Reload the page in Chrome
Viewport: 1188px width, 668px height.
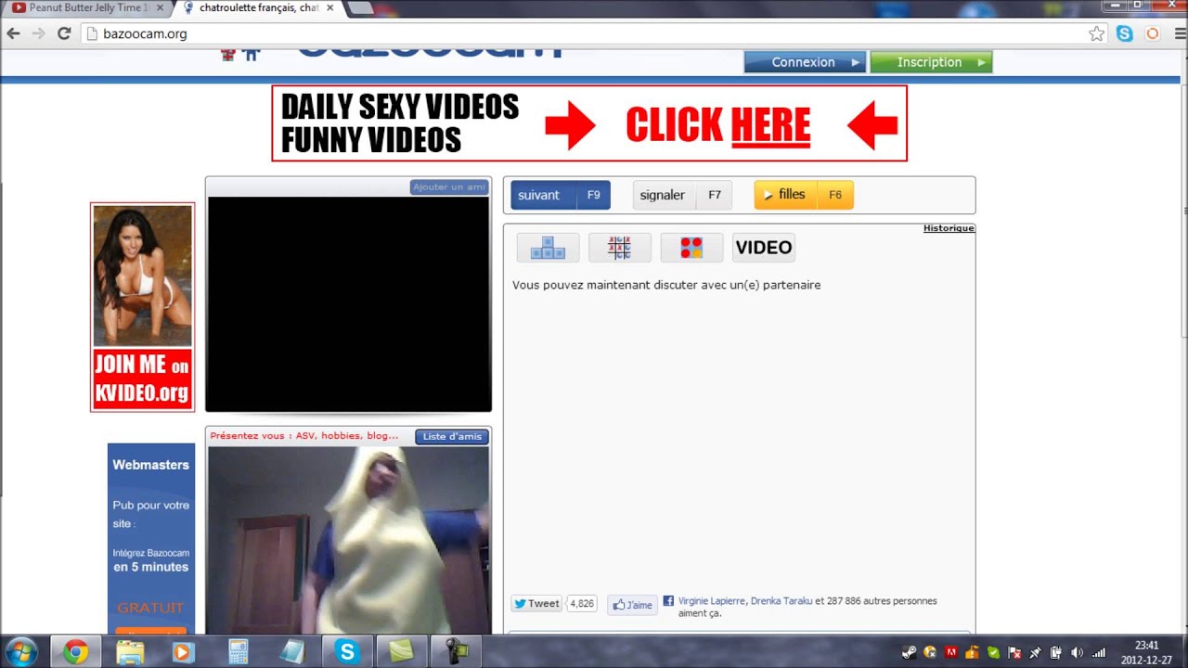coord(64,33)
